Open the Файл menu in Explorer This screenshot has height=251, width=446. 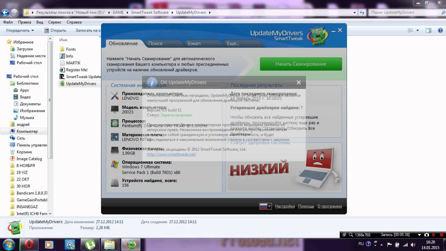coord(8,22)
